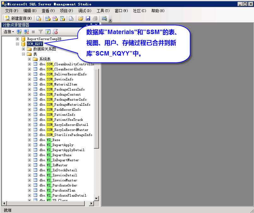Screen dimensions: 254x213
Task: Open the 窗口(W) menu
Action: click(x=121, y=11)
